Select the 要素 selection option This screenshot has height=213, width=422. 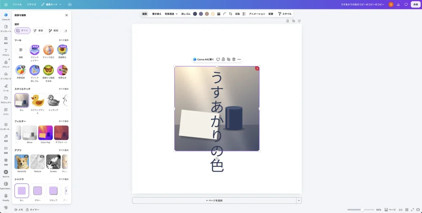(38, 30)
